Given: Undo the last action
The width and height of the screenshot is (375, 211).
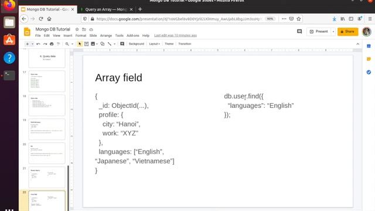Looking at the screenshot, I should tap(38, 44).
